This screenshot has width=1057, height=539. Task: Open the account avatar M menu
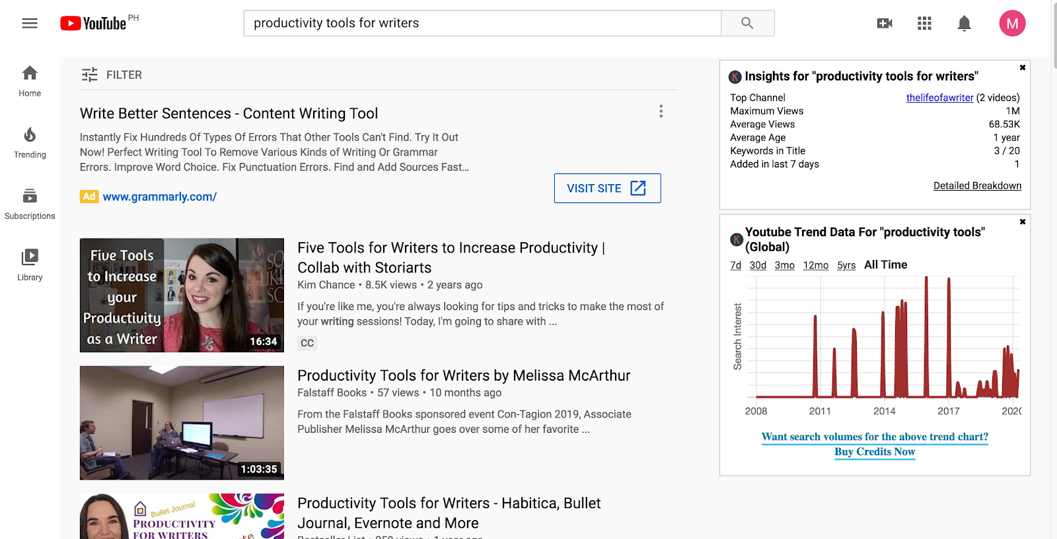click(1012, 23)
